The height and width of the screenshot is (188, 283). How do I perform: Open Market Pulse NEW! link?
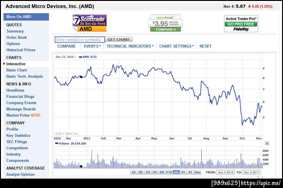(x=23, y=115)
